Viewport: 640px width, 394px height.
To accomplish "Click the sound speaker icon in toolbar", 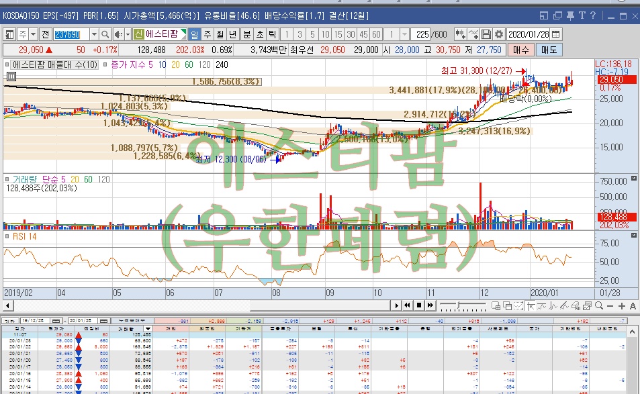I will (x=118, y=34).
